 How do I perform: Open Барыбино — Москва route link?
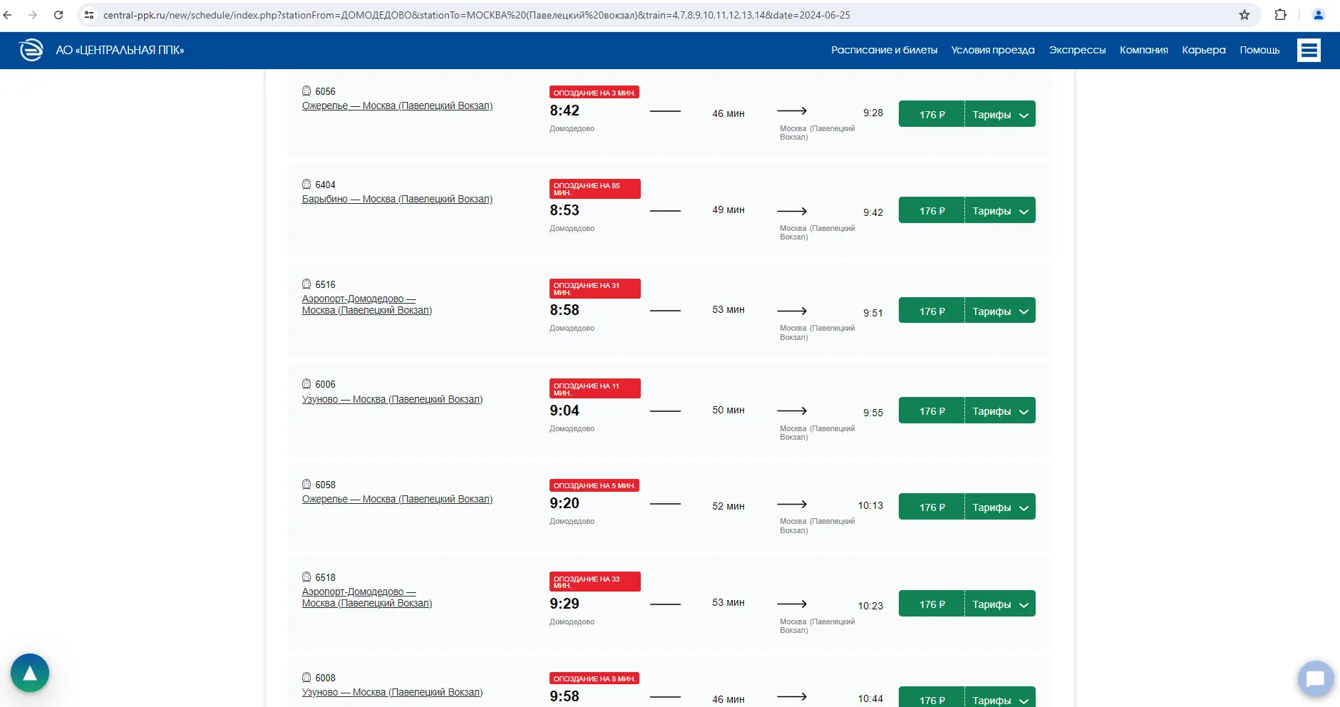pos(397,199)
